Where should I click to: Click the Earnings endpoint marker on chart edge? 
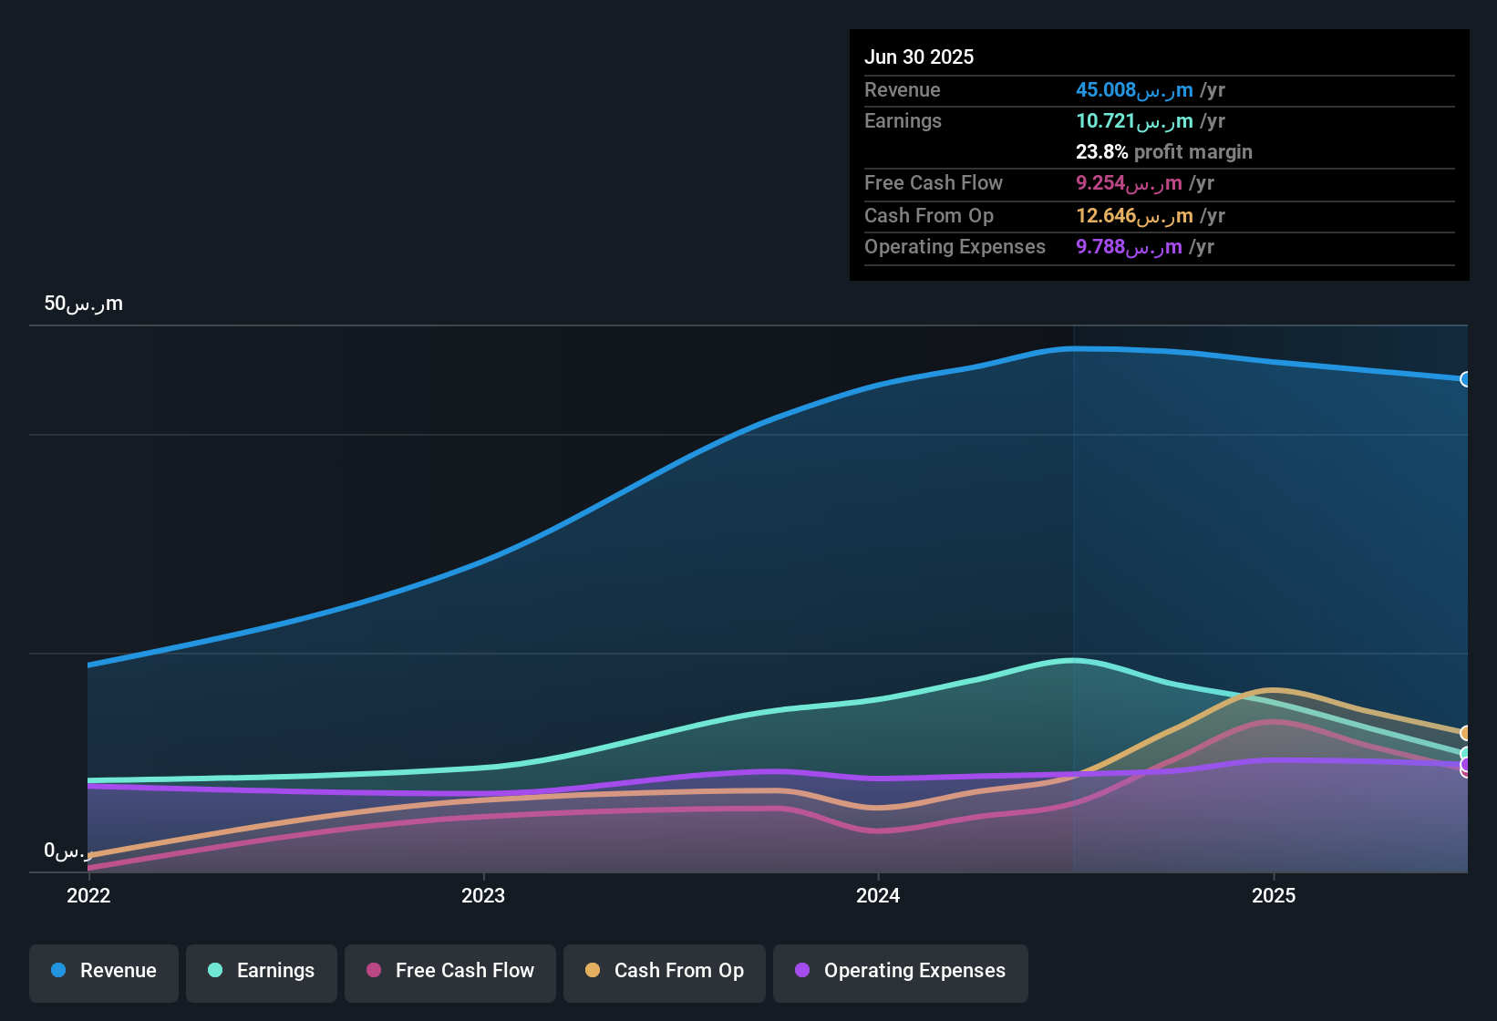point(1464,751)
